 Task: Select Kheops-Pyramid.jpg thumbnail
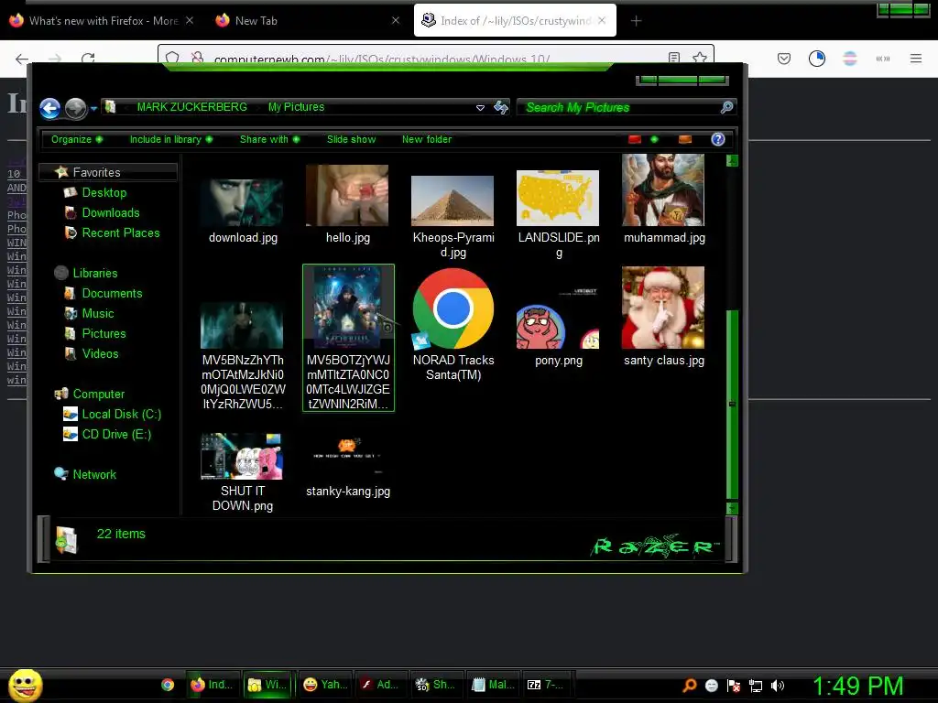click(x=453, y=200)
